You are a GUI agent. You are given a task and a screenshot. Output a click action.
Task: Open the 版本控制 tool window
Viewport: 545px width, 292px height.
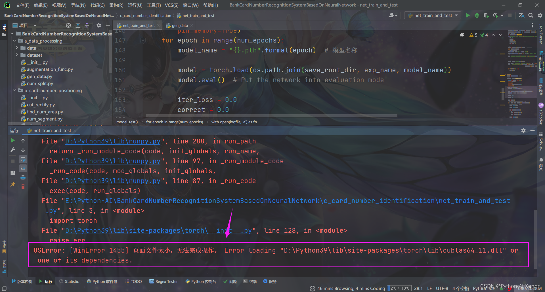pos(22,282)
